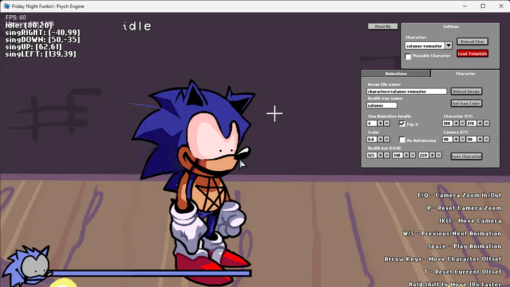Click Camera Y value field
The height and width of the screenshot is (287, 510).
point(471,140)
